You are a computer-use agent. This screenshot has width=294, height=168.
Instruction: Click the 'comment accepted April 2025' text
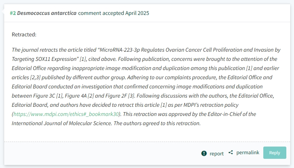pyautogui.click(x=114, y=13)
